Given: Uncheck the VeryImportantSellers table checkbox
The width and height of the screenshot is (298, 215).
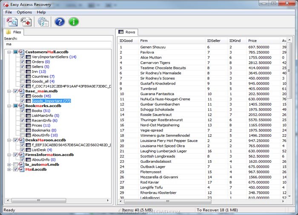Looking at the screenshot, I should 22,57.
